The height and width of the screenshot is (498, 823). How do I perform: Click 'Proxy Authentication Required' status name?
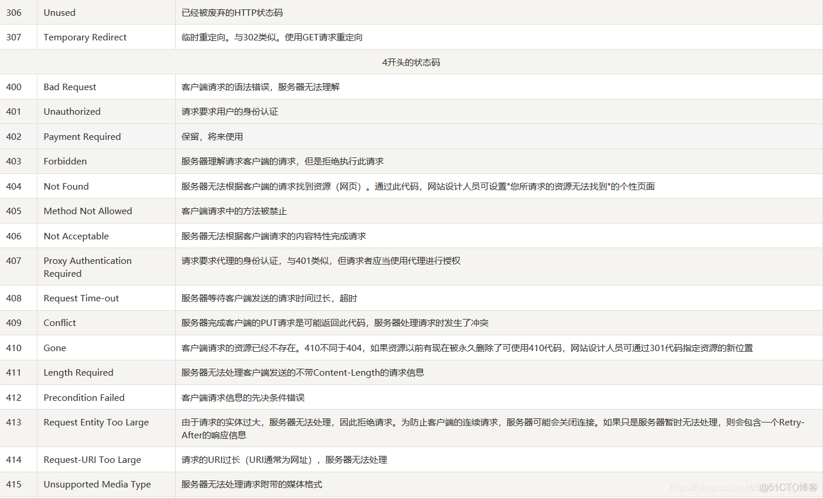88,267
